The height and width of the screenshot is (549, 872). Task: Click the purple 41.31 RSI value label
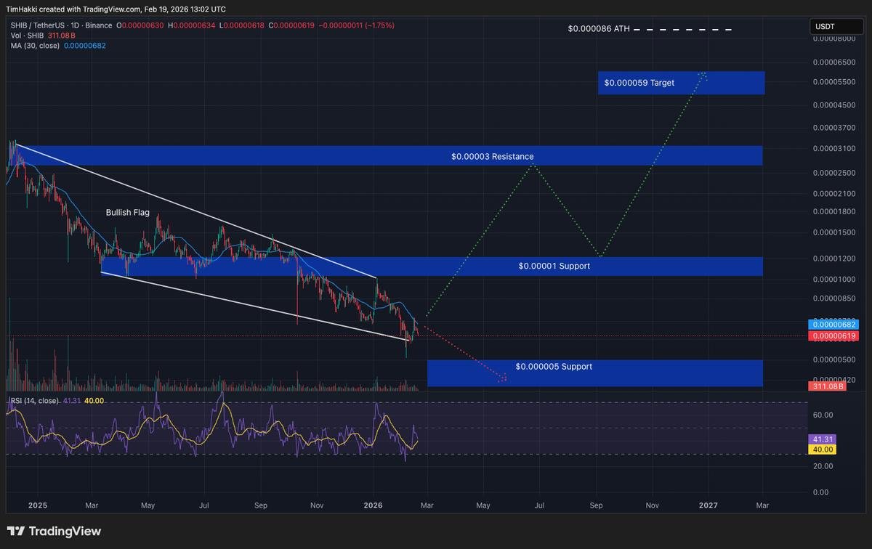coord(822,439)
